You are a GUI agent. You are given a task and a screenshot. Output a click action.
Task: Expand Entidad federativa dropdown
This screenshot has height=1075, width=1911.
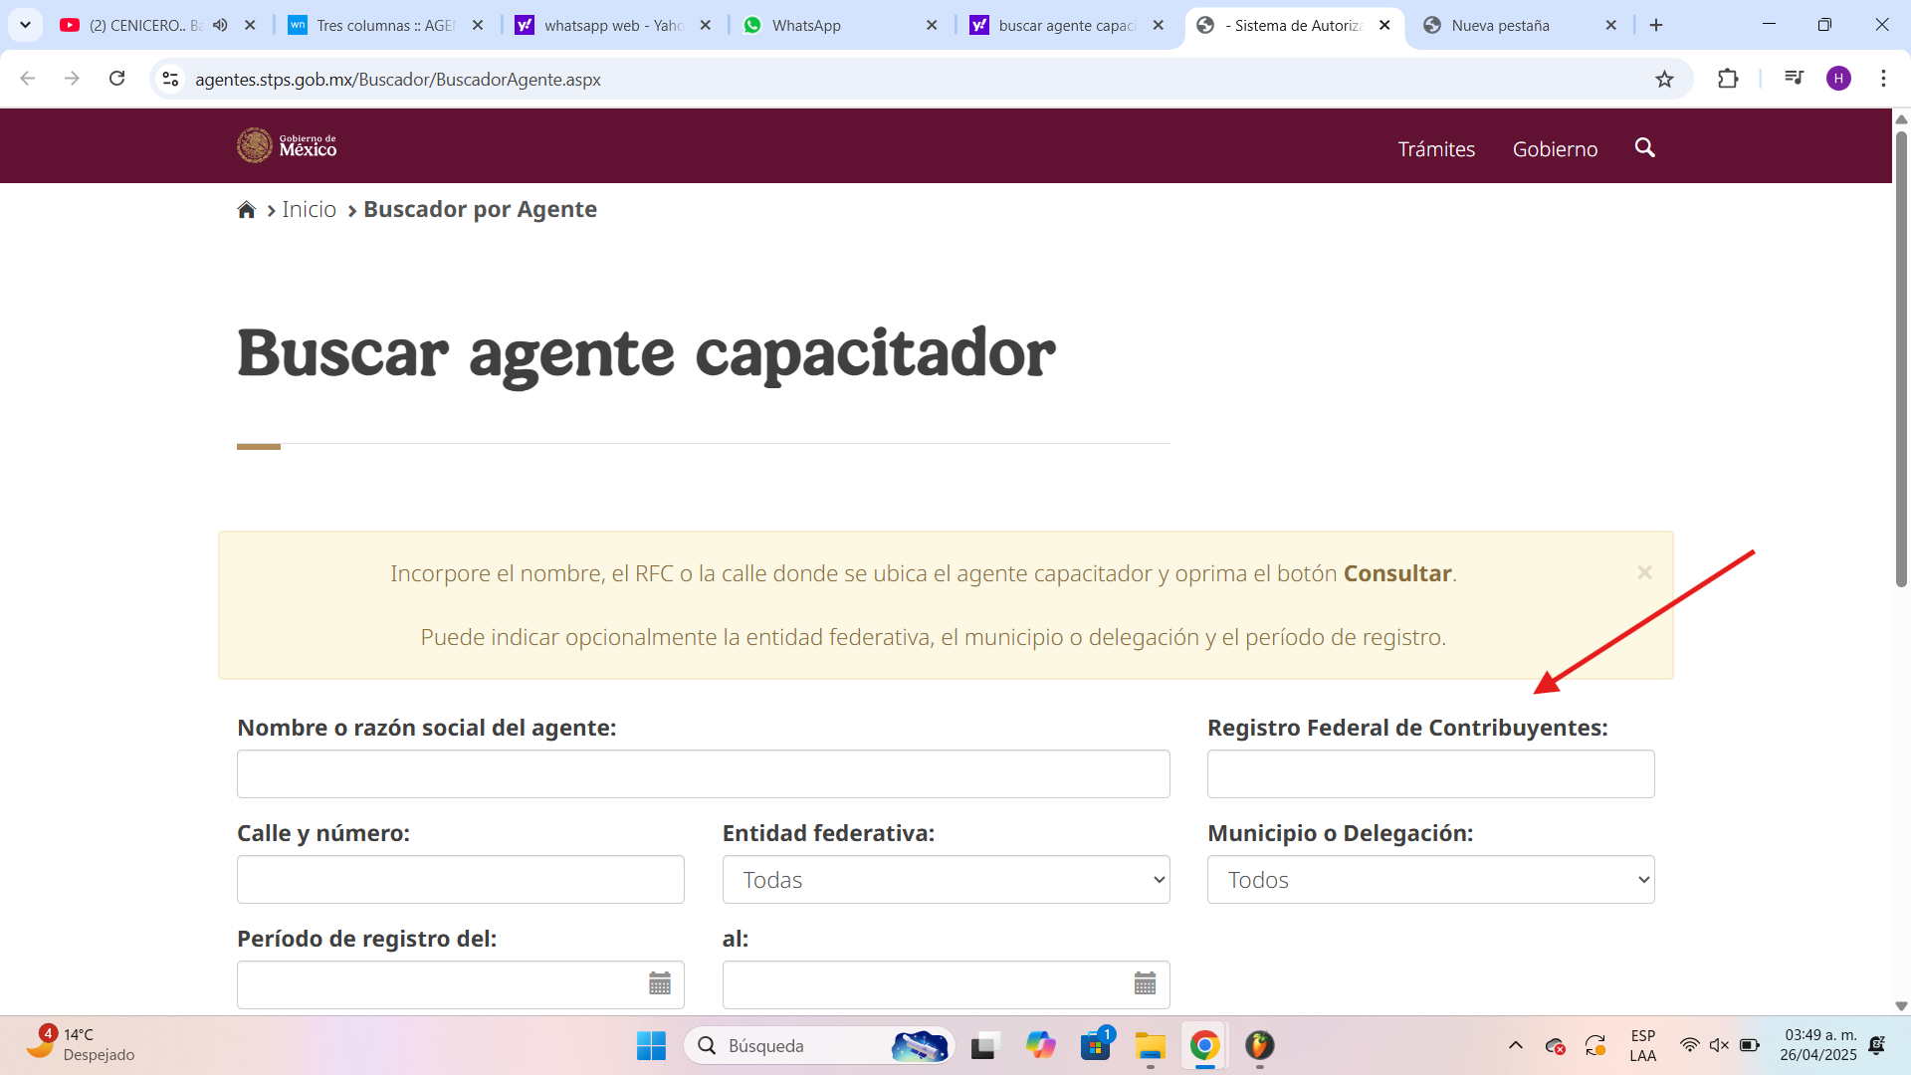click(x=946, y=880)
